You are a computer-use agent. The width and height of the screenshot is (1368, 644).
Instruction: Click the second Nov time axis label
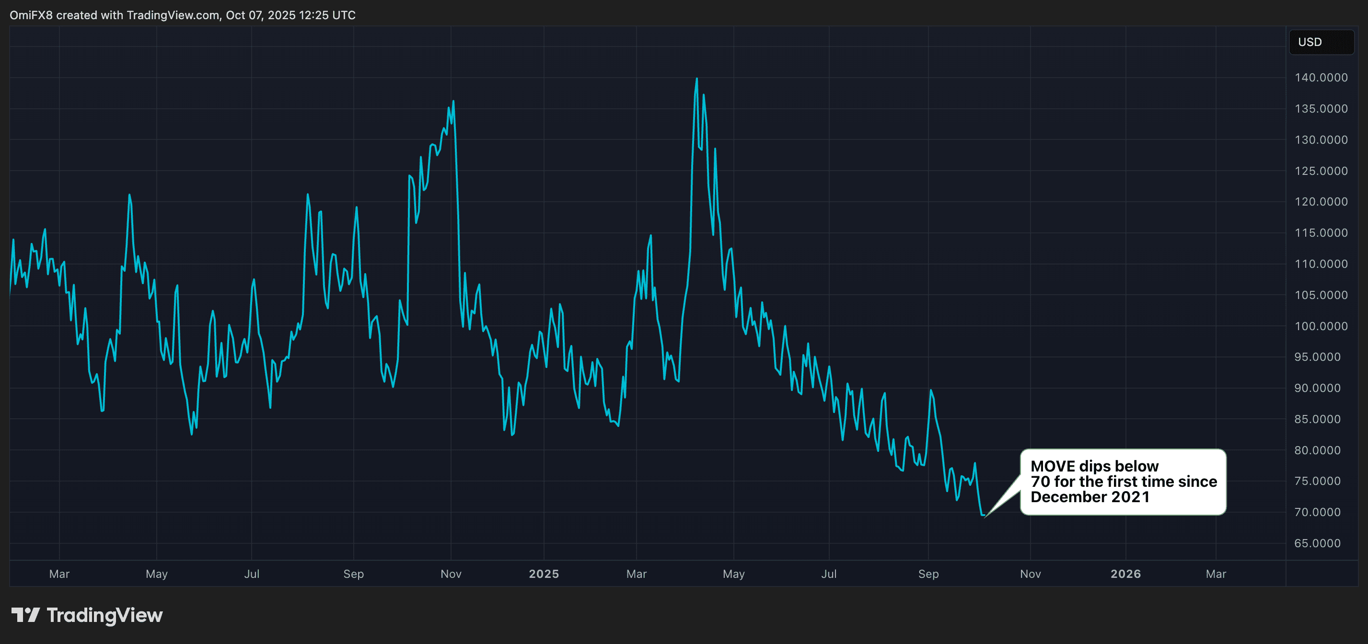[1030, 574]
